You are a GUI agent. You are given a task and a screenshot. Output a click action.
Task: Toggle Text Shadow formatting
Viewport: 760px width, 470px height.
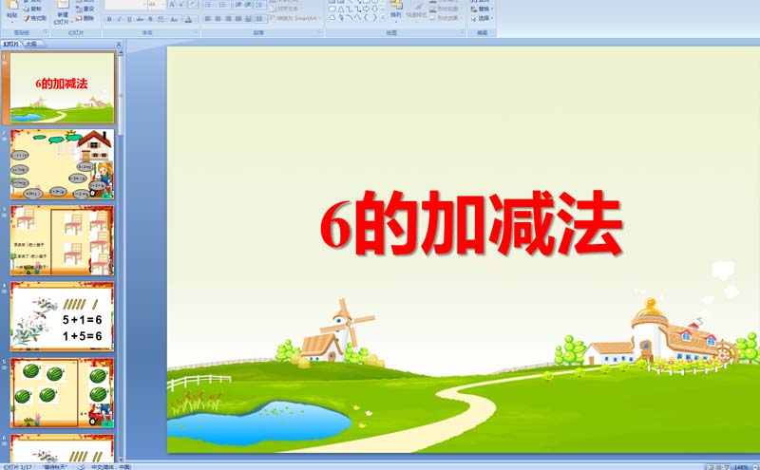coord(150,19)
